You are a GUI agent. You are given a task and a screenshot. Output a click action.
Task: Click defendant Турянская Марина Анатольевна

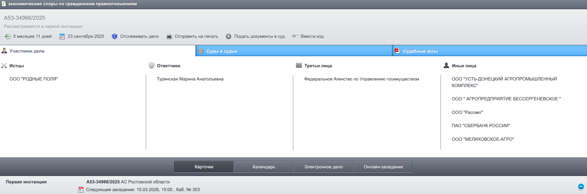click(x=190, y=79)
